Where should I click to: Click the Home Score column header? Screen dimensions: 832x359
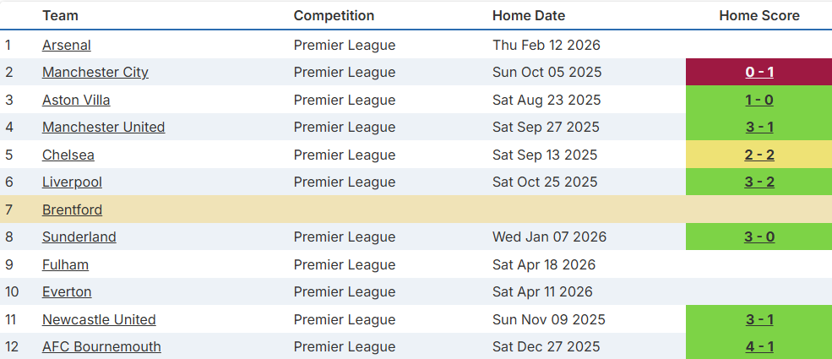click(x=759, y=15)
